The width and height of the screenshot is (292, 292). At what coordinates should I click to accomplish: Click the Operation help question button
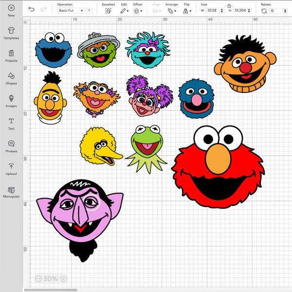coord(89,11)
